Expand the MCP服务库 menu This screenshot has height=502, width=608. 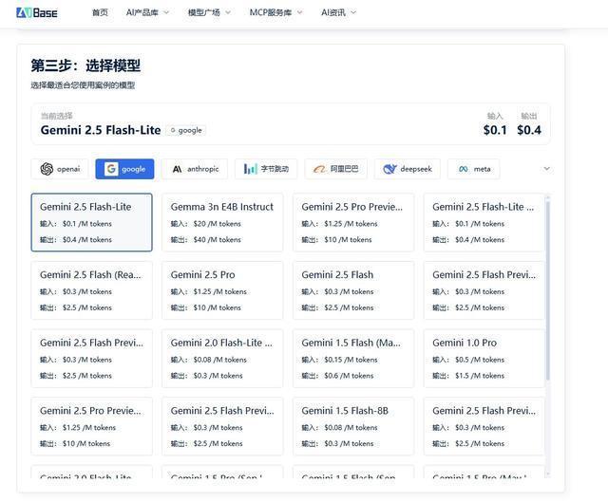coord(275,12)
